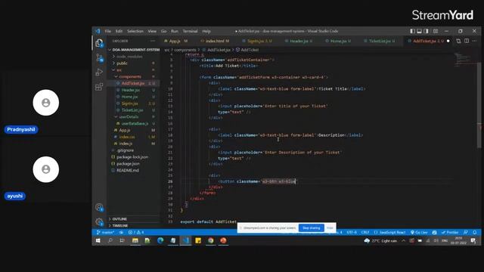
Task: Open the Accounts icon in activity bar
Action: point(99,207)
